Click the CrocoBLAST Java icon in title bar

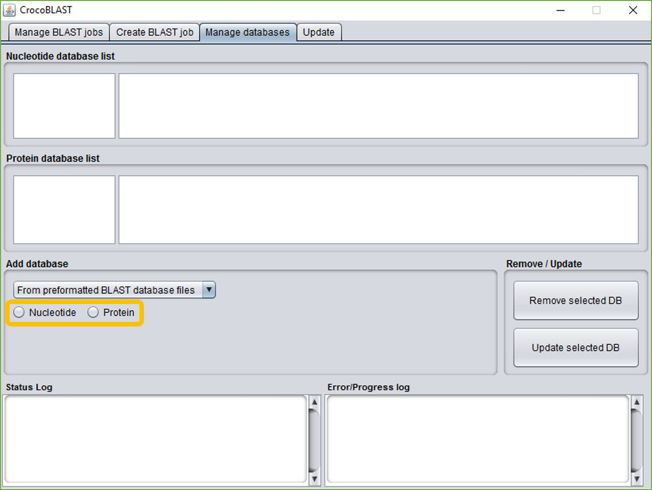[9, 10]
